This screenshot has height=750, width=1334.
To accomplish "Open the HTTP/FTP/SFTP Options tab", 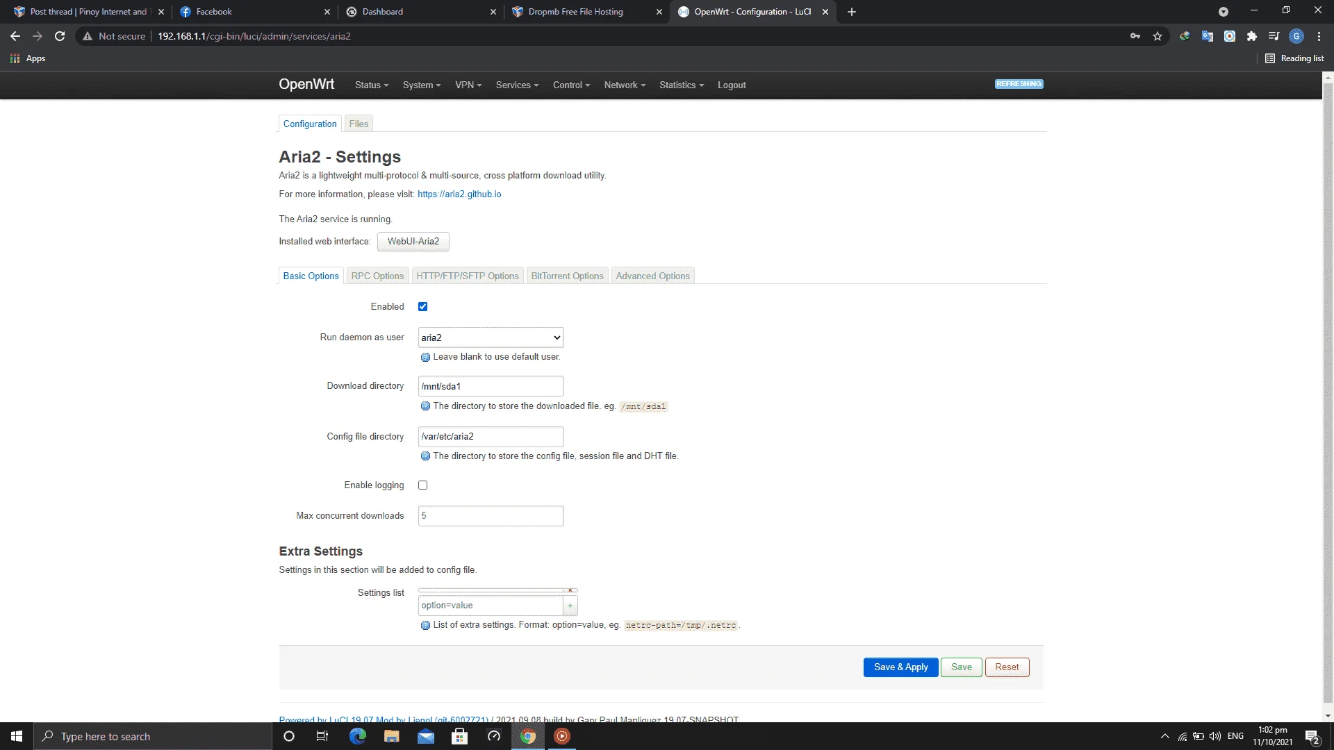I will click(x=468, y=276).
